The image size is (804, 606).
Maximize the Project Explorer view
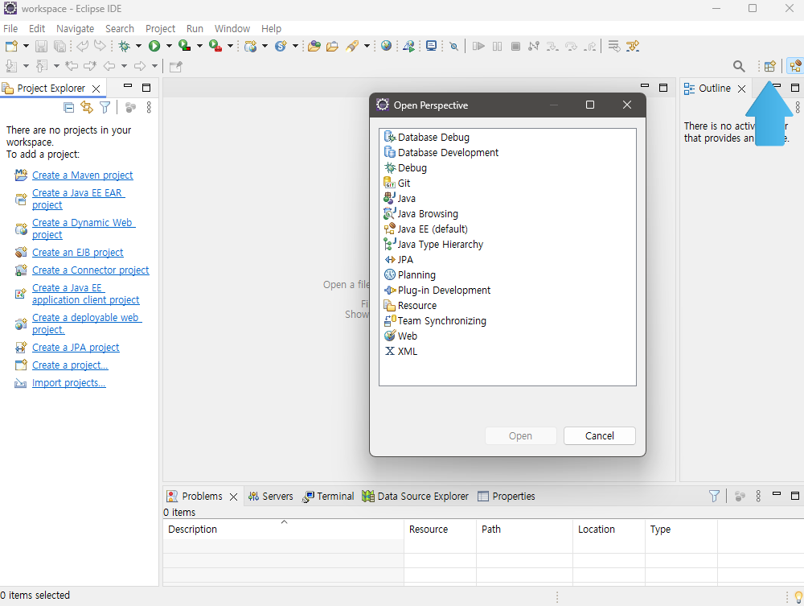click(x=146, y=88)
